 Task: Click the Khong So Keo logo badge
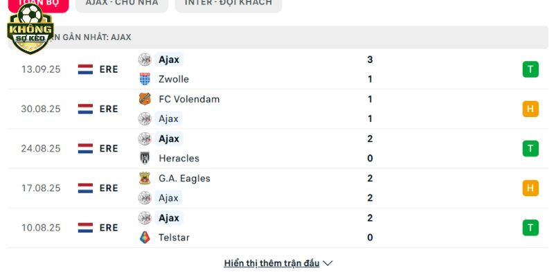(30, 28)
